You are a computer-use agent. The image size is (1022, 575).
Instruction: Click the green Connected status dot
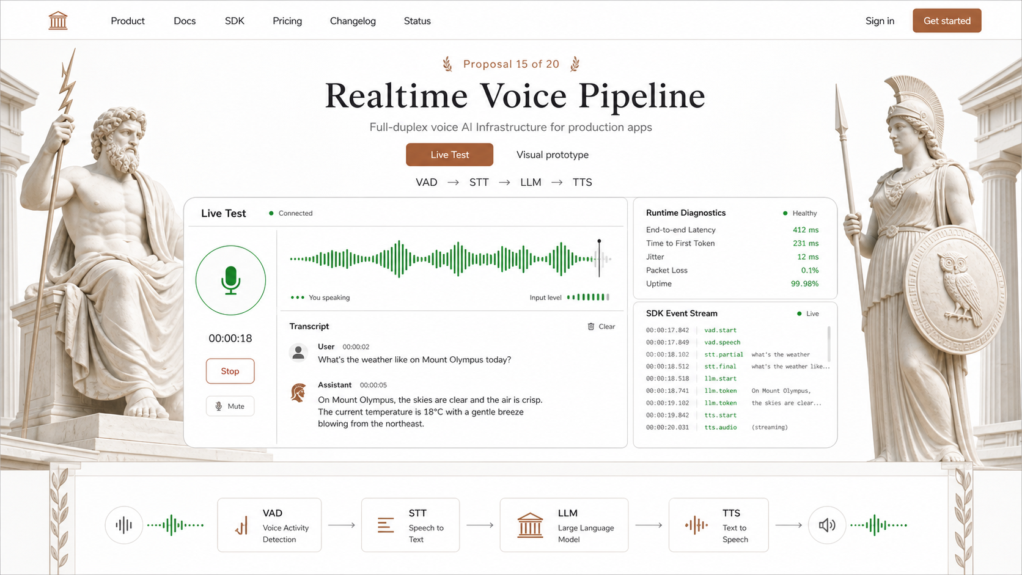click(271, 213)
